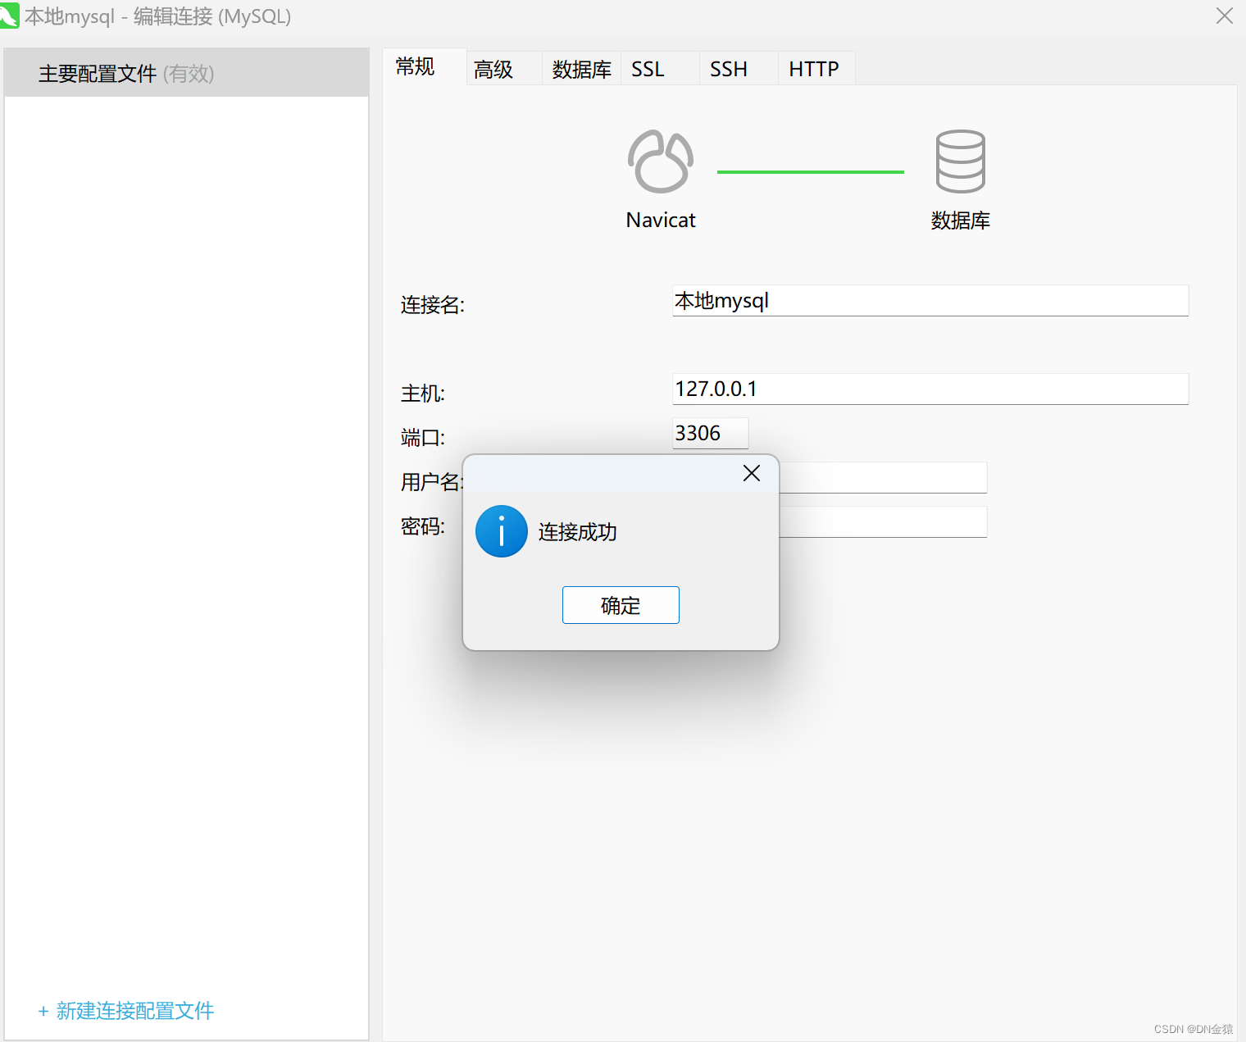This screenshot has width=1246, height=1042.
Task: Switch to the SSL tab
Action: [x=660, y=69]
